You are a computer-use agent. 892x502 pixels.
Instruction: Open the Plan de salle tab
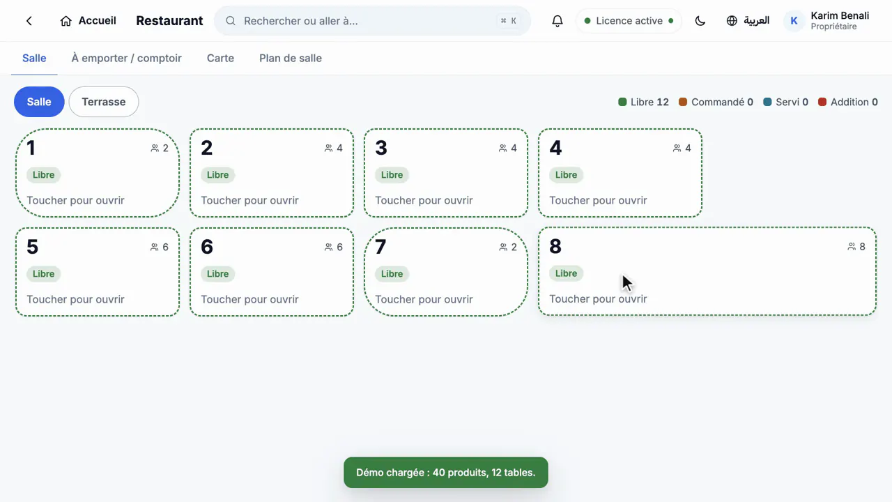coord(291,58)
